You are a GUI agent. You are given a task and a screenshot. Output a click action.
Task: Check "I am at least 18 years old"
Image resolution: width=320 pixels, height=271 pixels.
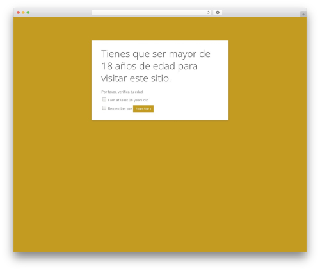point(104,99)
